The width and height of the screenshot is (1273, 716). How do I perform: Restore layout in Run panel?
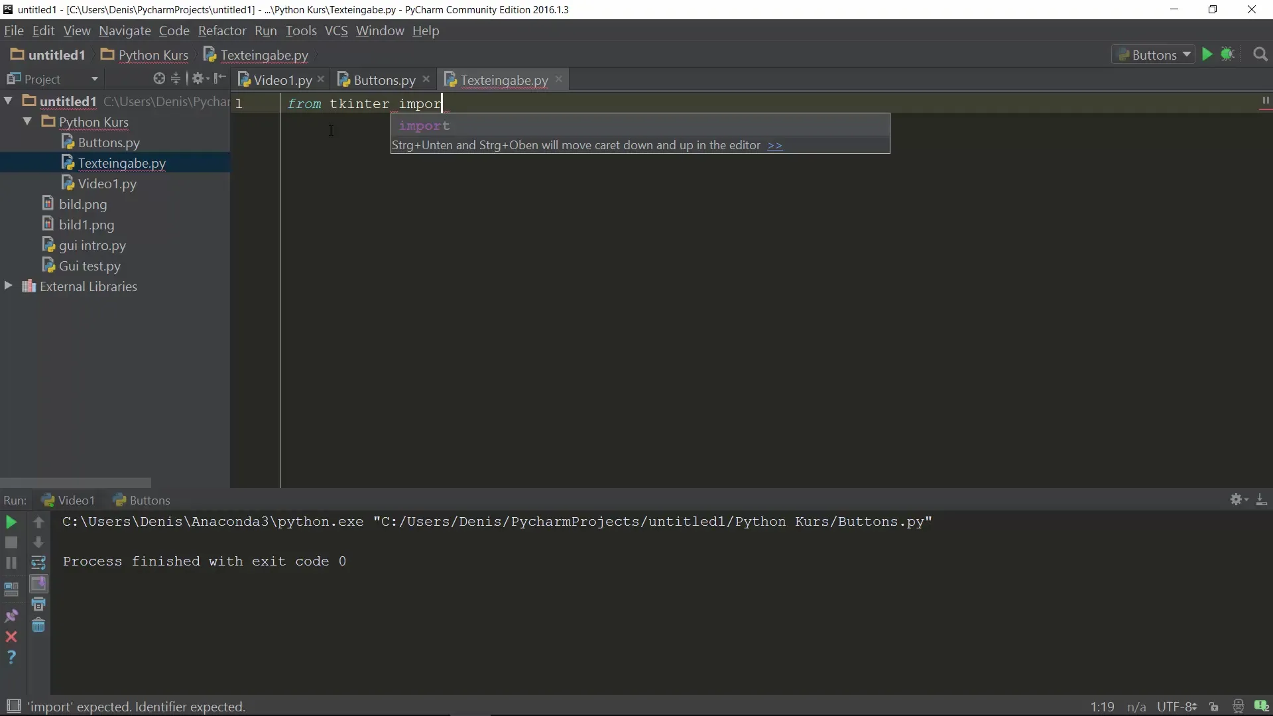point(11,589)
